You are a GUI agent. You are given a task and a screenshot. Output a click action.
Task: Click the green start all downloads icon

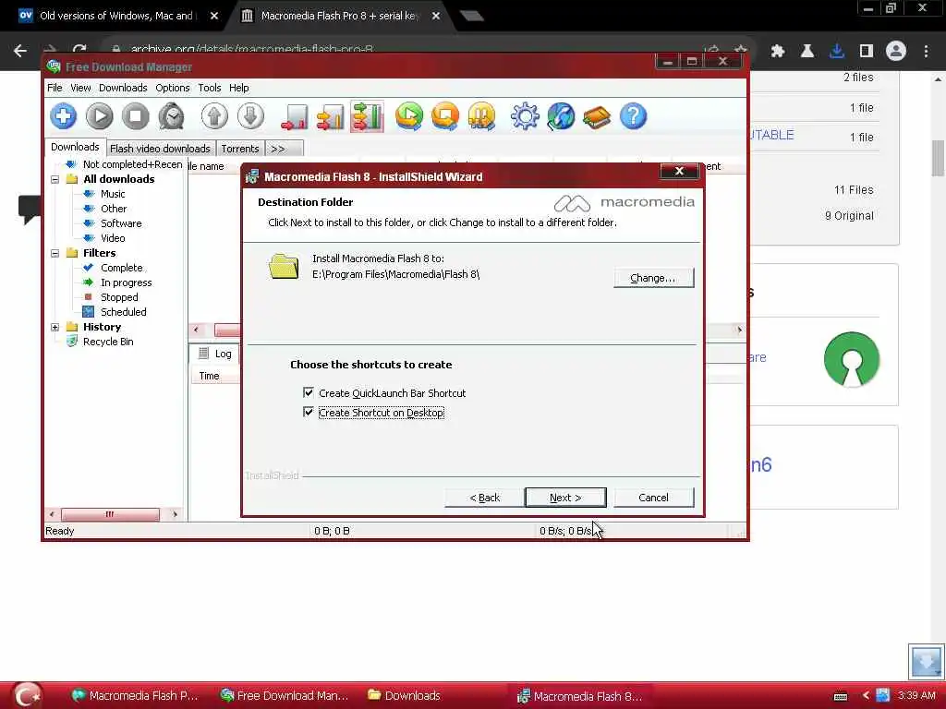[409, 115]
